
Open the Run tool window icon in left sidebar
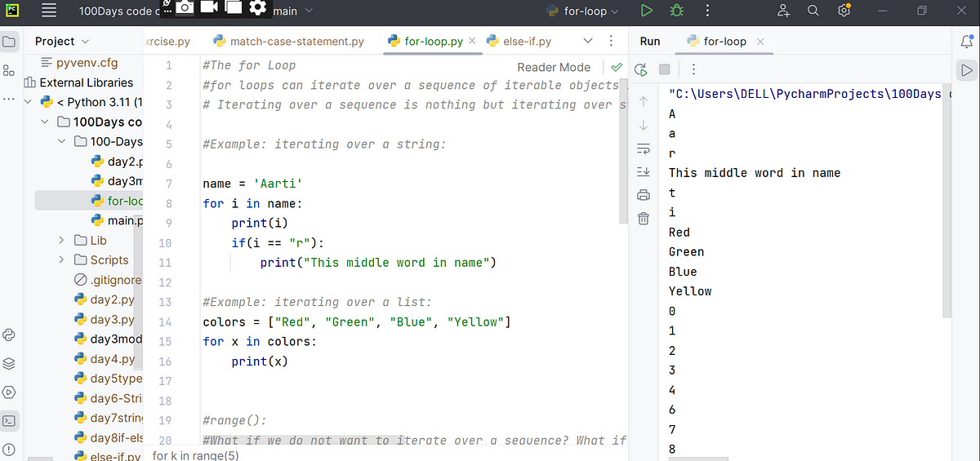(x=9, y=392)
